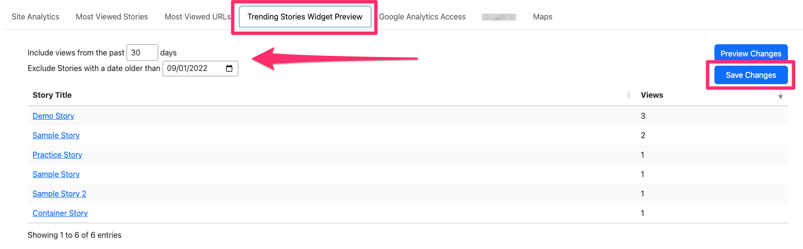Open the date picker calendar icon
This screenshot has height=249, width=803.
pyautogui.click(x=229, y=69)
